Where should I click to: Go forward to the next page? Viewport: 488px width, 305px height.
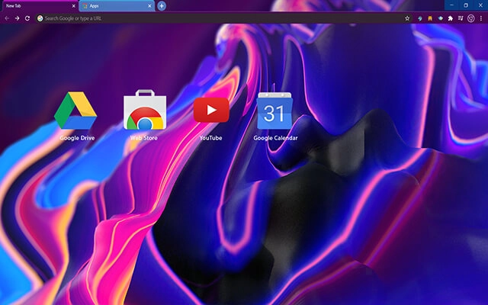coord(17,18)
